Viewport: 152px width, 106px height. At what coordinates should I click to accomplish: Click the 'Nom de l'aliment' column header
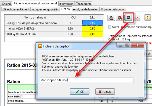(x=35, y=17)
